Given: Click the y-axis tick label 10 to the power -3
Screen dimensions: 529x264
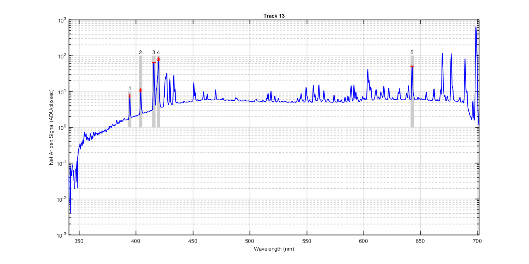Looking at the screenshot, I should [x=62, y=235].
